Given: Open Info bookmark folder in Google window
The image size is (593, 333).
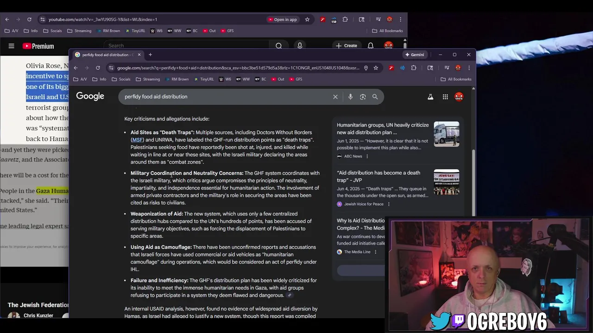Looking at the screenshot, I should tap(99, 79).
